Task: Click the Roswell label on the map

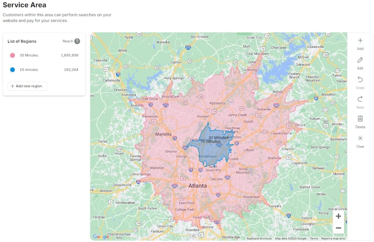Action: [203, 116]
